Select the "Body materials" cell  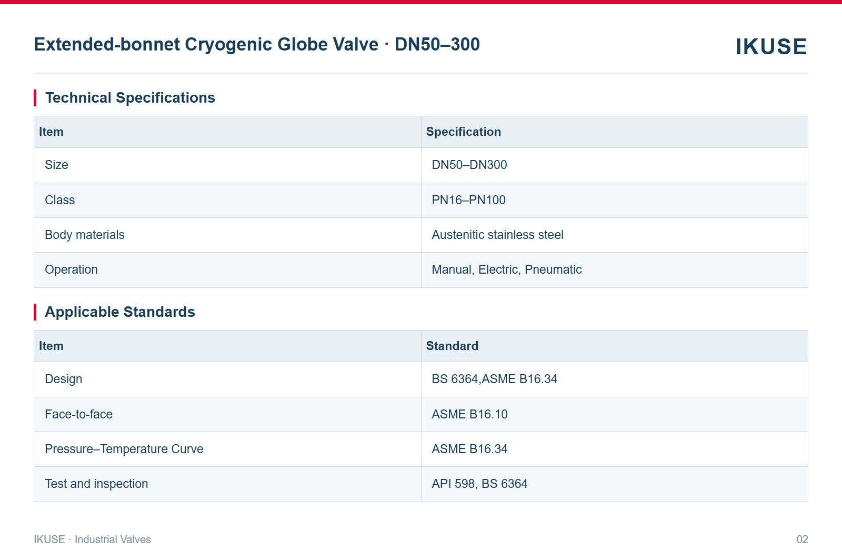(227, 235)
